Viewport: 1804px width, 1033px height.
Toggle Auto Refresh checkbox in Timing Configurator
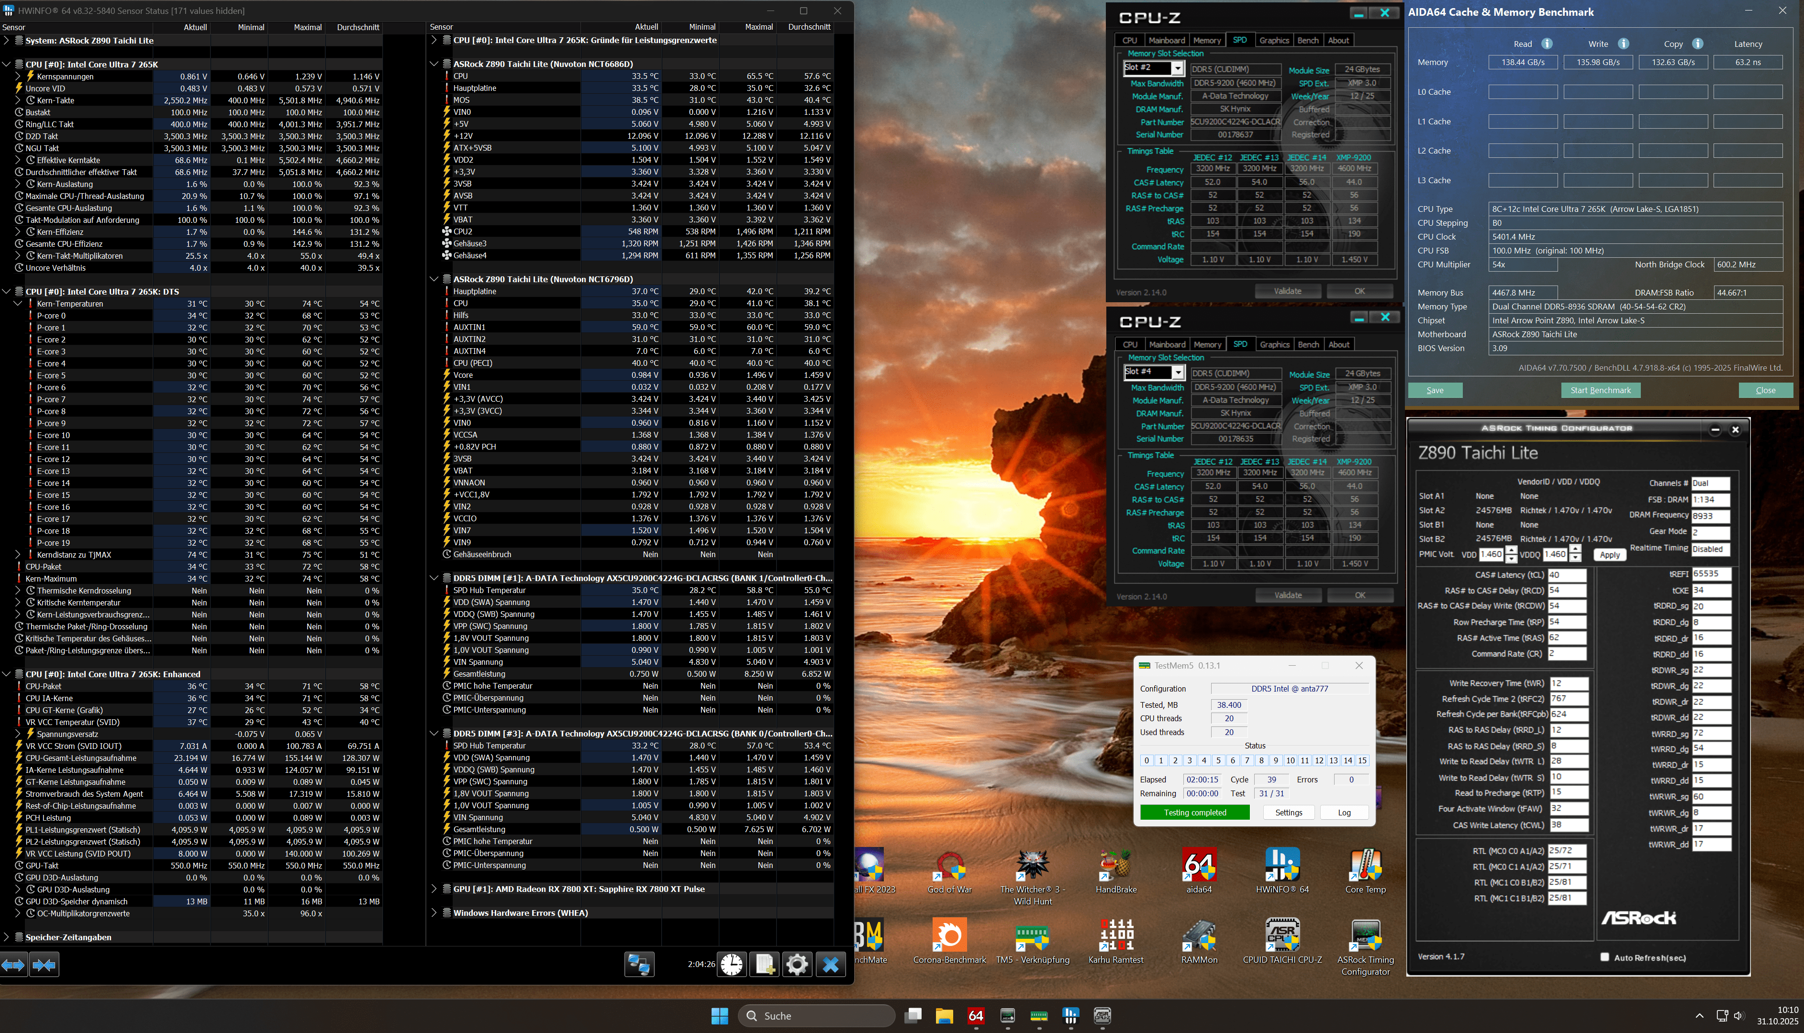(x=1604, y=957)
